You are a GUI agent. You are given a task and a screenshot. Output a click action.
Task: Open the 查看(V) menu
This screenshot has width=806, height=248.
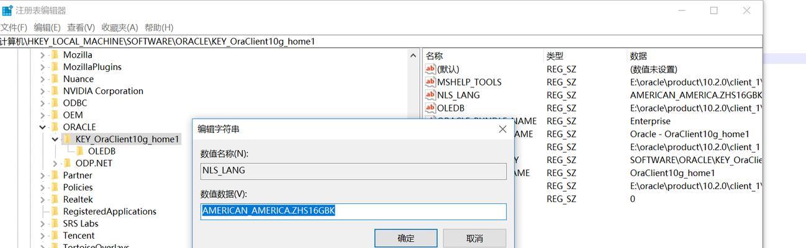81,27
